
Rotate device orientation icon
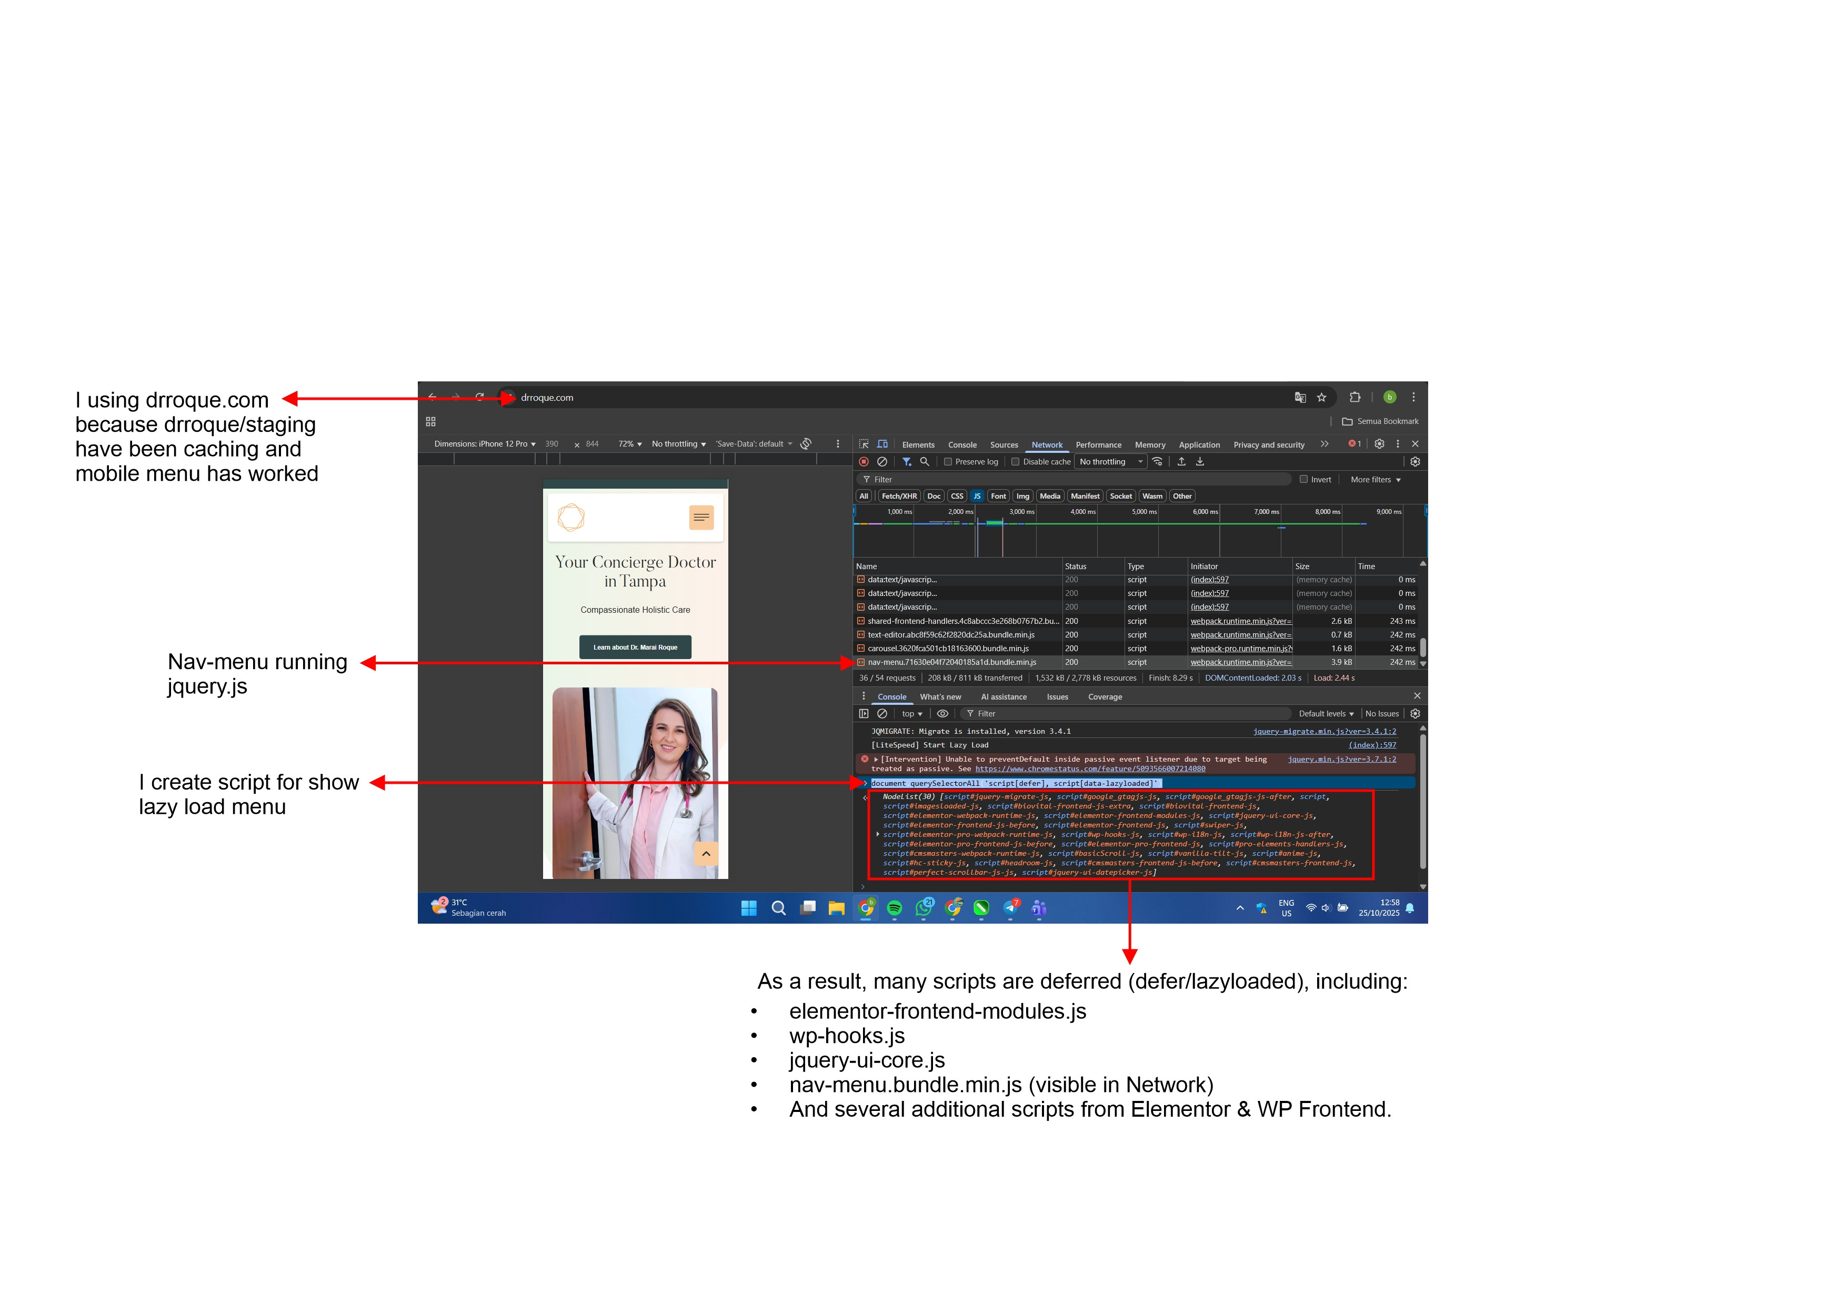coord(806,443)
